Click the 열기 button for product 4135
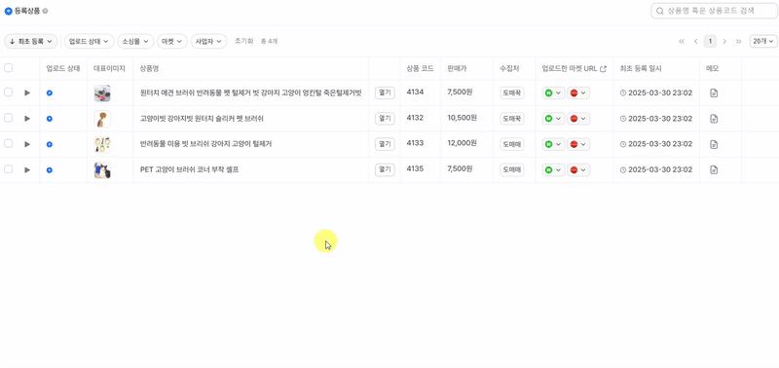The width and height of the screenshot is (779, 368). [x=385, y=169]
